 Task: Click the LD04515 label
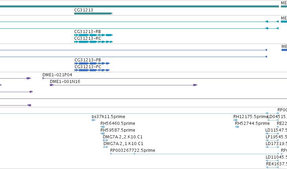click(277, 117)
